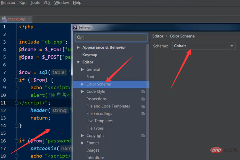This screenshot has width=240, height=160.
Task: Expand the Copyright arrow
Action: 82,136
